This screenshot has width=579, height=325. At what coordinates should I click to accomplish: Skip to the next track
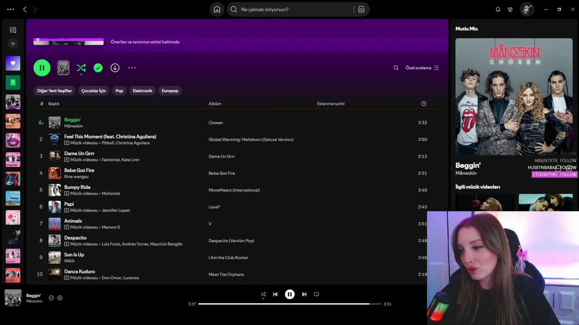coord(304,294)
